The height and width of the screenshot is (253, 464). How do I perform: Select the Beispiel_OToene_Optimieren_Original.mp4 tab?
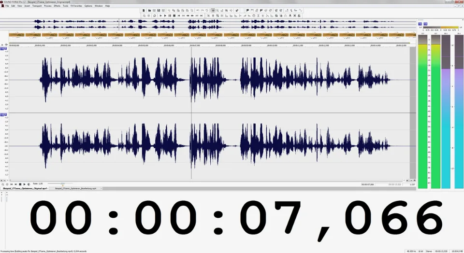[25, 188]
